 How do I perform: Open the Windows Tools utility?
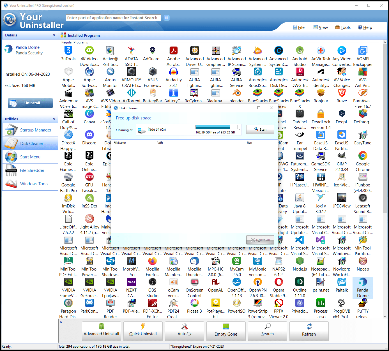click(30, 184)
